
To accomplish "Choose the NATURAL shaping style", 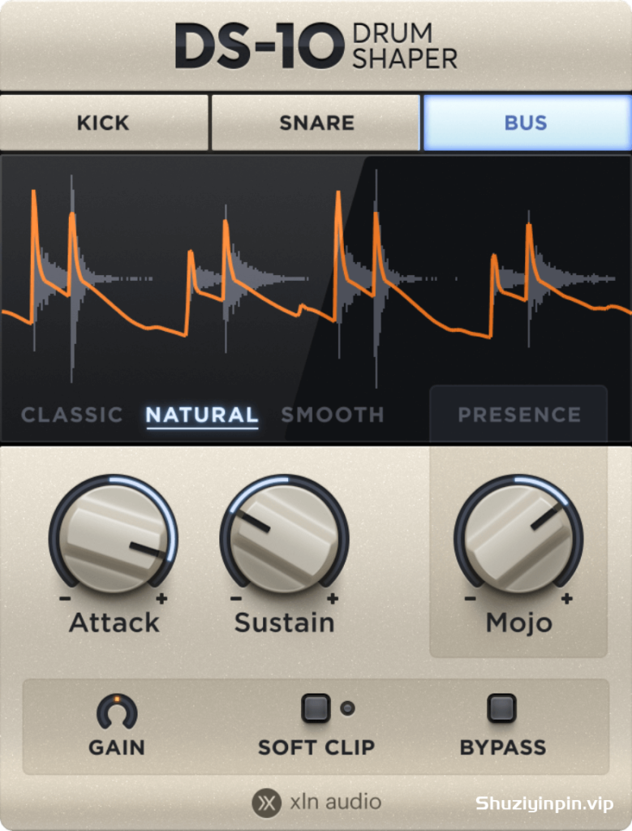I will pyautogui.click(x=202, y=415).
